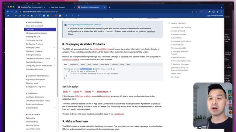The width and height of the screenshot is (236, 132).
Task: Select the React Native code tab
Action: click(x=105, y=65)
